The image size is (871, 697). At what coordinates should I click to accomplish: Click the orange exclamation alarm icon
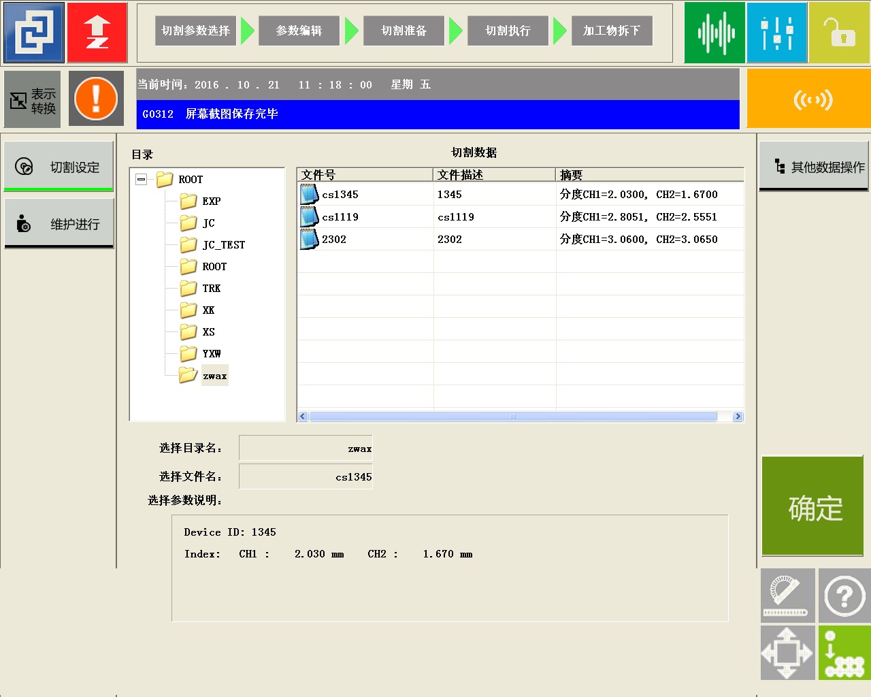coord(96,99)
